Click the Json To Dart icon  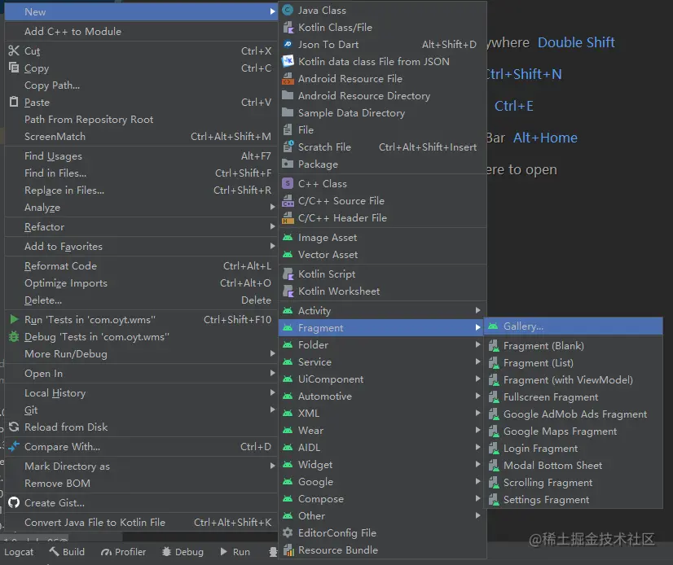288,44
